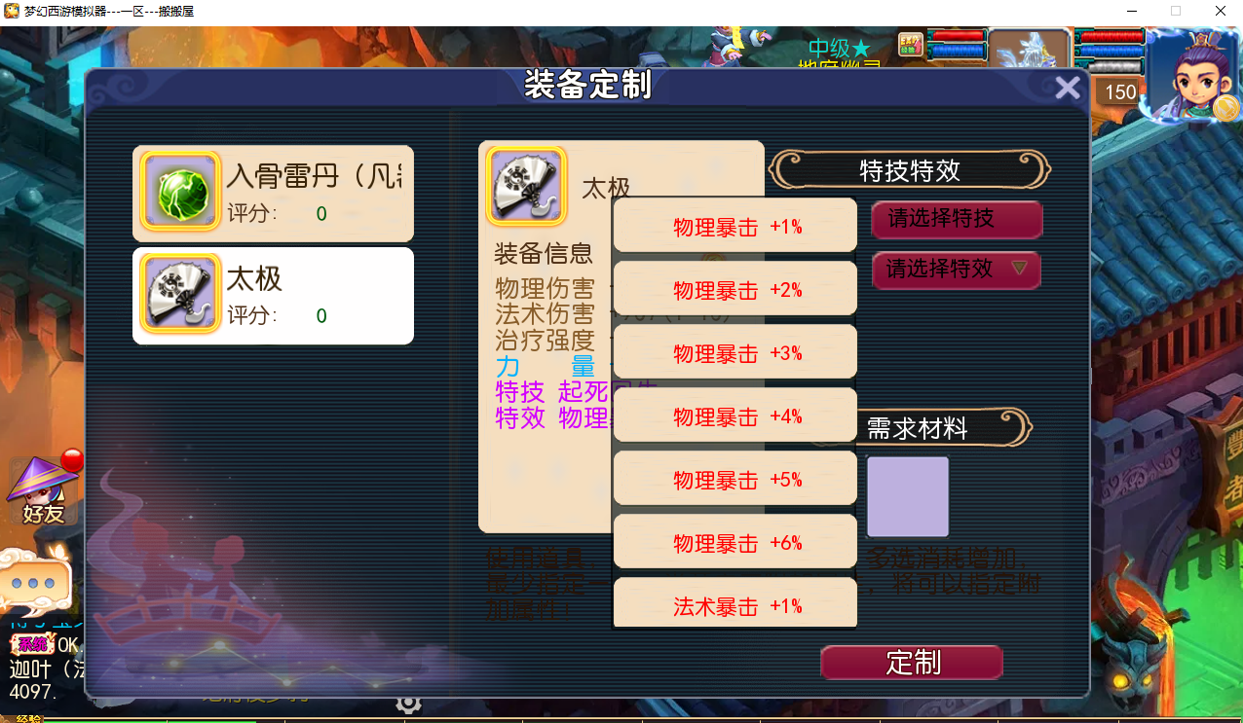Click the 太极 fan icon in item list

(x=180, y=294)
